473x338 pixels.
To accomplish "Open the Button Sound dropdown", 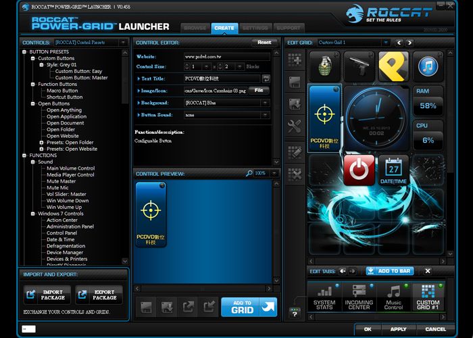I will pyautogui.click(x=266, y=114).
